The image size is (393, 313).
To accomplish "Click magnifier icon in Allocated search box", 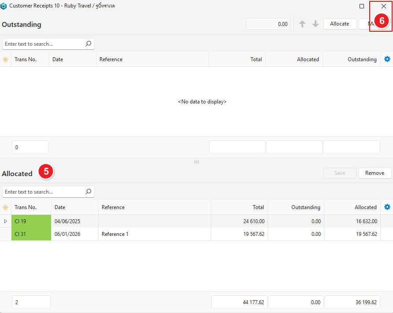I will (x=88, y=191).
